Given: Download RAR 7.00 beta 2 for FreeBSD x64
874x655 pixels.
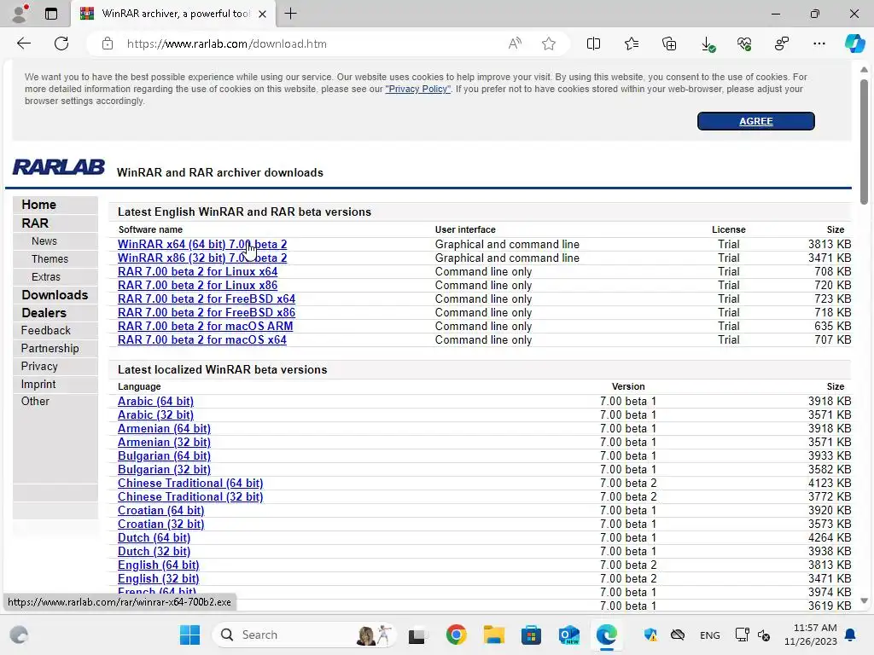Looking at the screenshot, I should (x=207, y=299).
